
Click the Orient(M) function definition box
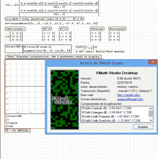coord(38,49)
